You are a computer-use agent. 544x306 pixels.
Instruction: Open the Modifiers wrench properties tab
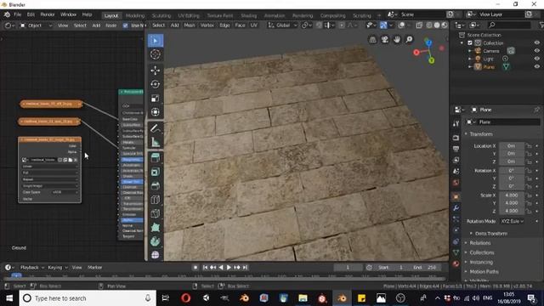click(x=456, y=207)
